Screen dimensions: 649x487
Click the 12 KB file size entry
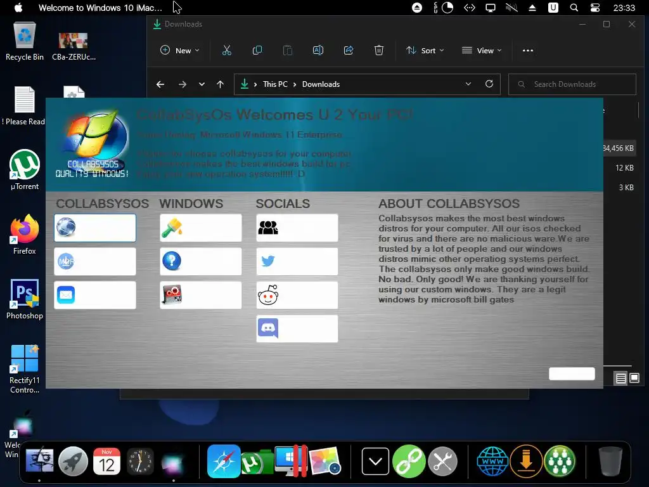[x=624, y=167]
